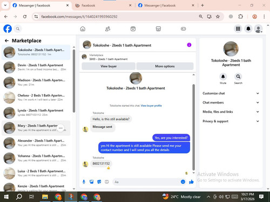Click the 8602131152 message bubble
270x202 pixels.
pos(101,164)
